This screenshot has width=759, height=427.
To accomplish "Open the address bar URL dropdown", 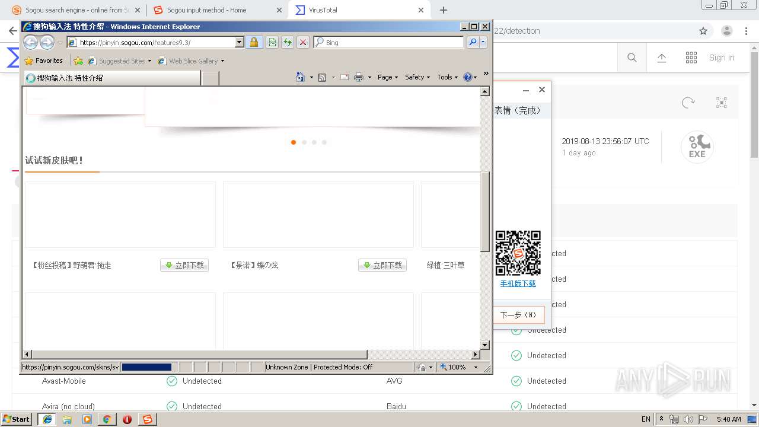I will [x=240, y=42].
